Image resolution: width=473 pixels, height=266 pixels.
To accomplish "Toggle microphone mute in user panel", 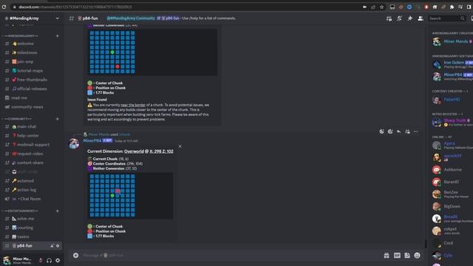I will 41,260.
